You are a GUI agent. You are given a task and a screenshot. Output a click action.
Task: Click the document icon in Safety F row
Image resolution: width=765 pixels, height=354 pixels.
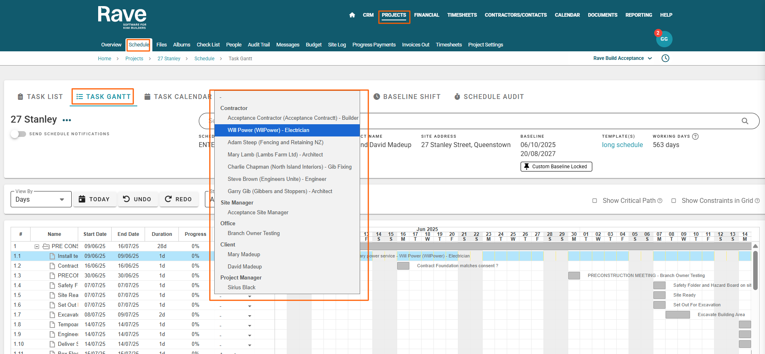tap(52, 286)
